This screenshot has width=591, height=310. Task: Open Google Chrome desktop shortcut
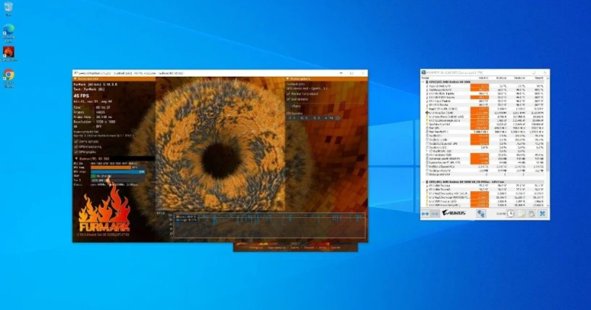[x=9, y=75]
